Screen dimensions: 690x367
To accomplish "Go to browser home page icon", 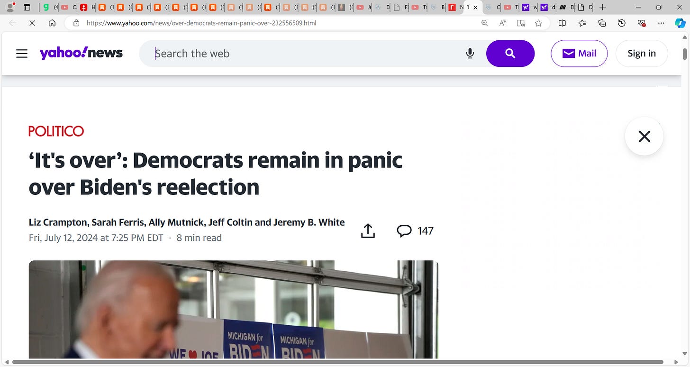I will tap(52, 23).
